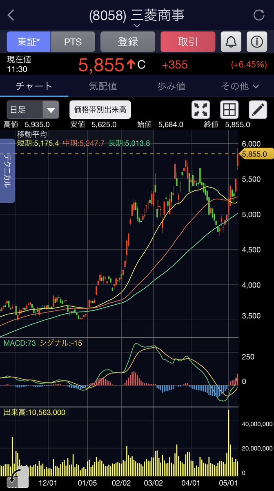Rotate chart with bottom-left icon

point(17,477)
